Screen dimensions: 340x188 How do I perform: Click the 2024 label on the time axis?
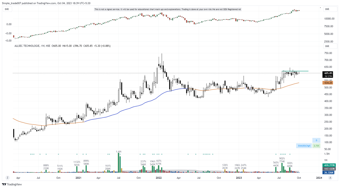[x=319, y=178]
